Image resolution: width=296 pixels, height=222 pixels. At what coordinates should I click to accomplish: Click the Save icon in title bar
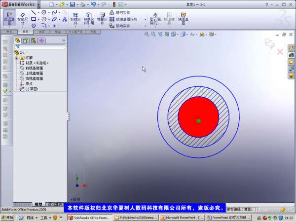[73, 4]
